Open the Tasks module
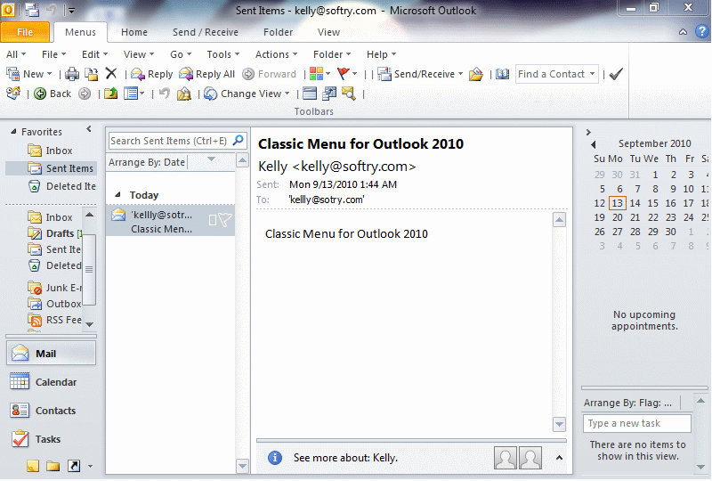Image resolution: width=712 pixels, height=481 pixels. click(x=51, y=439)
